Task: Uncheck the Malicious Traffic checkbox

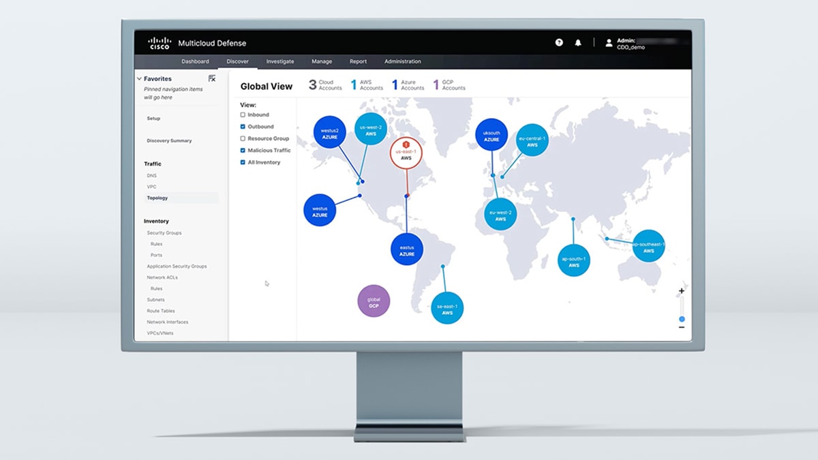Action: 243,150
